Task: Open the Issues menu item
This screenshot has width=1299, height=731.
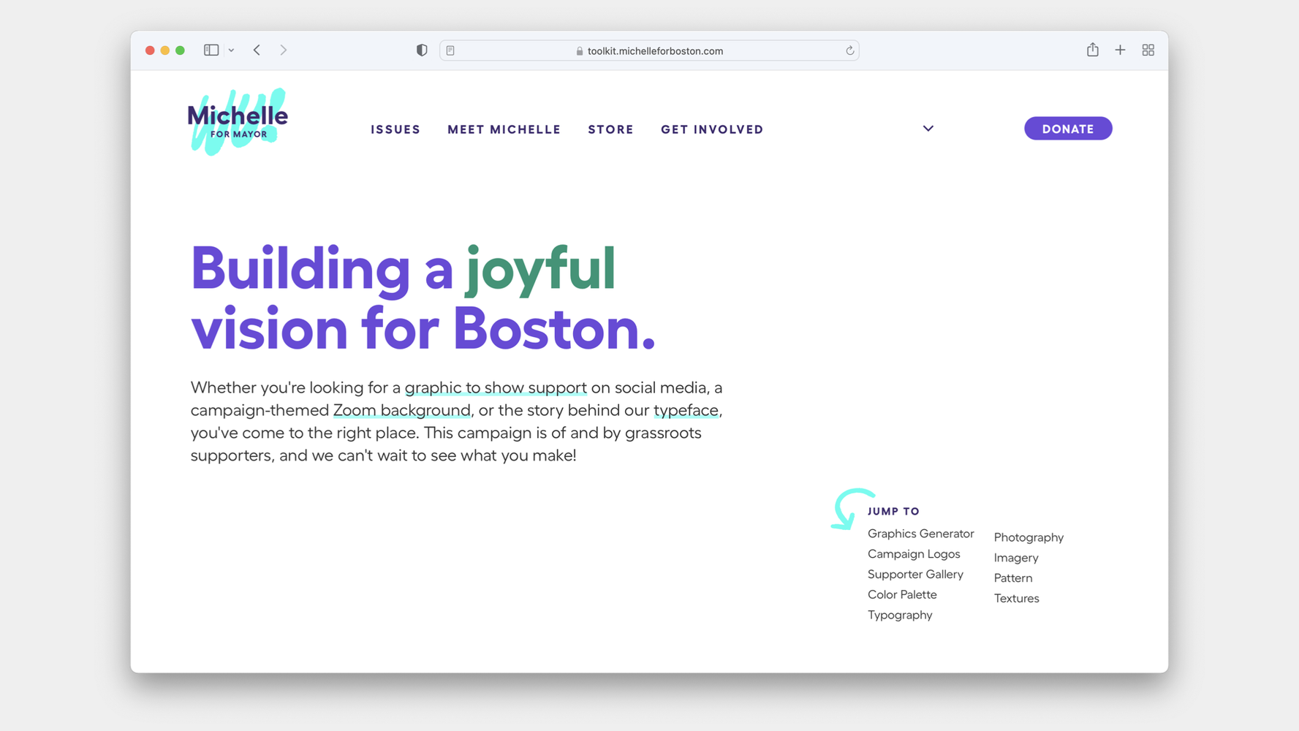Action: [395, 129]
